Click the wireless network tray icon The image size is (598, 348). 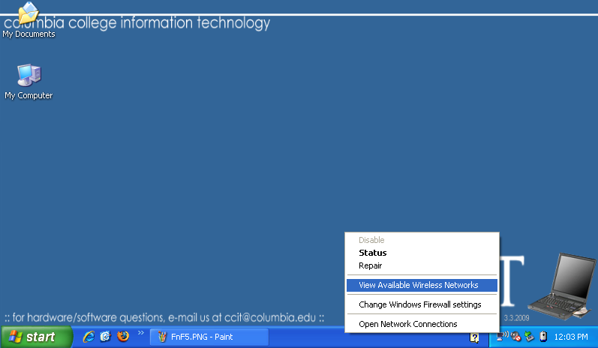[x=502, y=336]
